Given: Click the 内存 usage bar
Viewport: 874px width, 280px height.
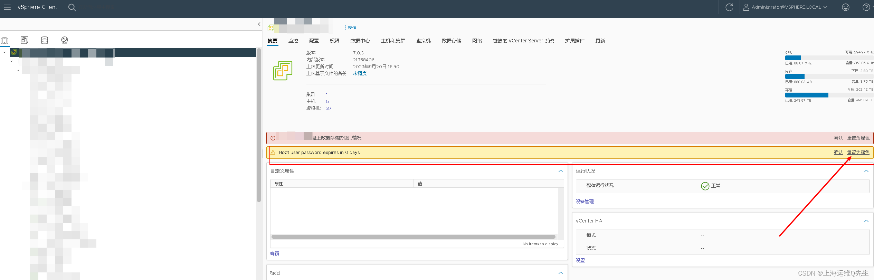Looking at the screenshot, I should (829, 76).
